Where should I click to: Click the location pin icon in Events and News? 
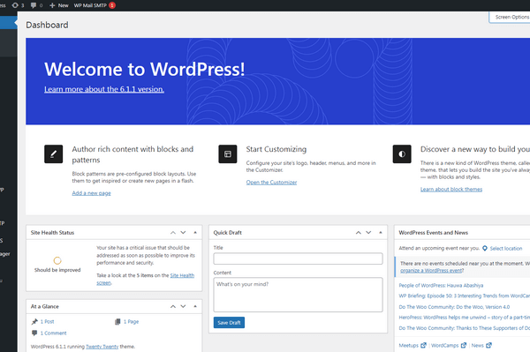[485, 249]
